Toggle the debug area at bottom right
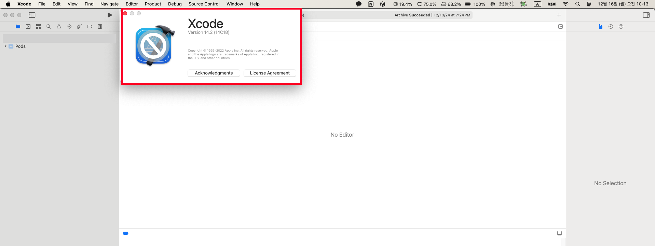 [x=559, y=233]
